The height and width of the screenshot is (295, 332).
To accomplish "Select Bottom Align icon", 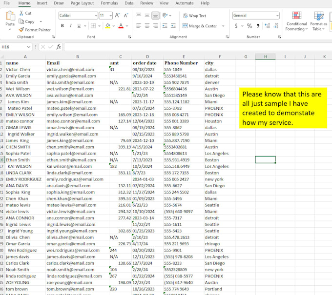I will [x=155, y=16].
